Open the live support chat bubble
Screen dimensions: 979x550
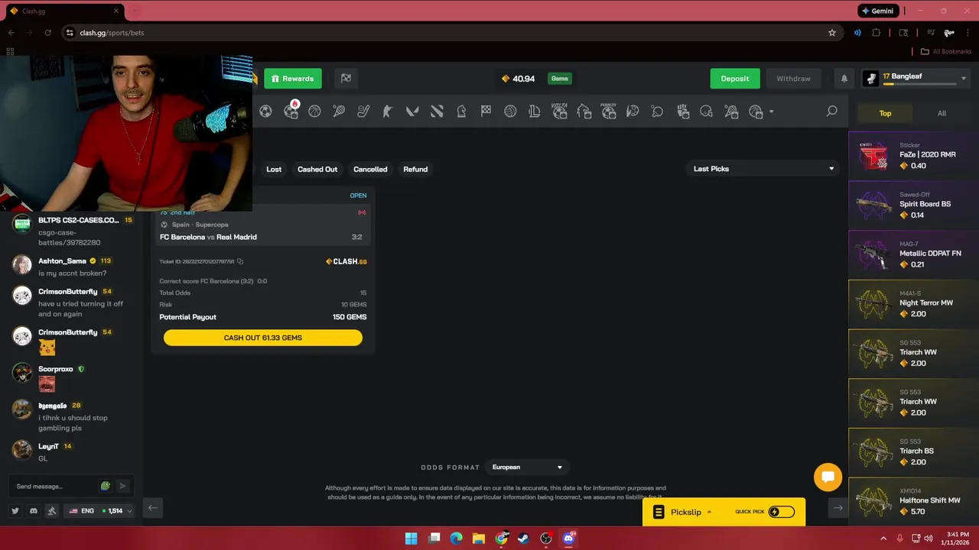(x=828, y=477)
